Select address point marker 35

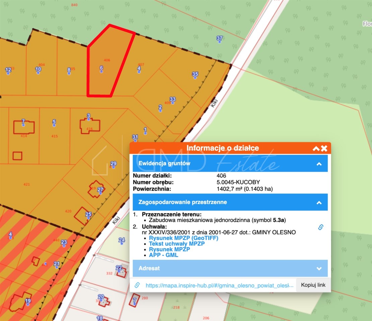[195, 75]
